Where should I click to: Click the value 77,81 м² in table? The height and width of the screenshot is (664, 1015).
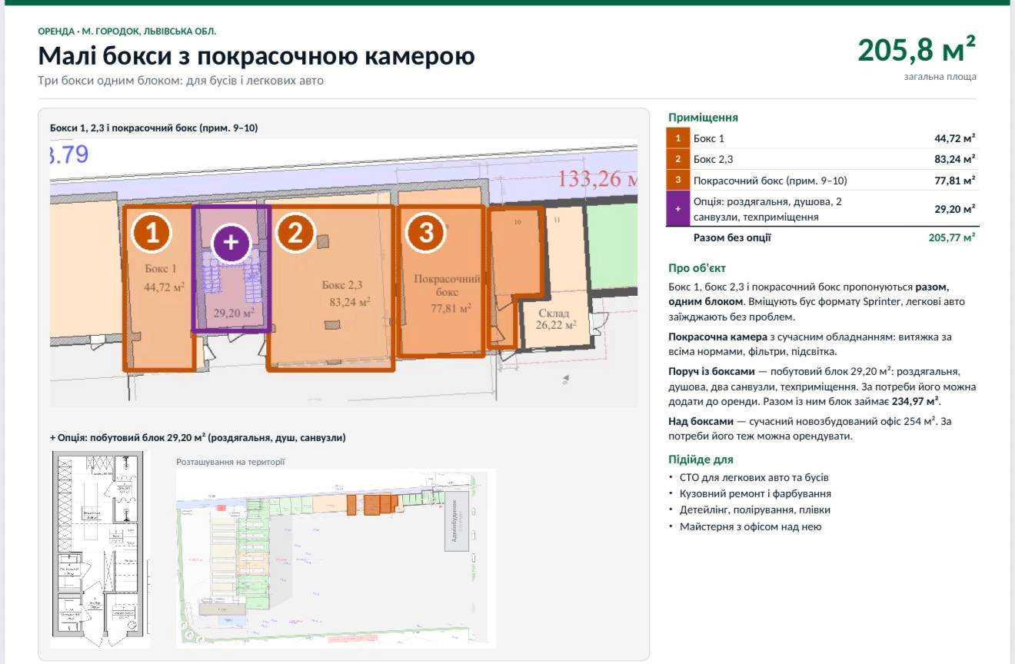(954, 181)
